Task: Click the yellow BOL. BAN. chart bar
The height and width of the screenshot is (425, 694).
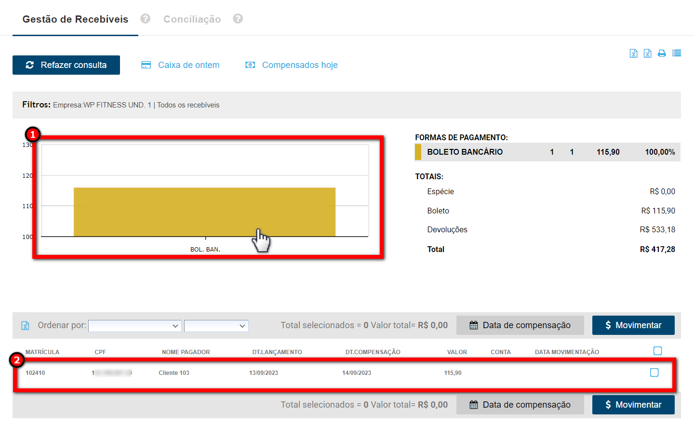Action: coord(204,212)
